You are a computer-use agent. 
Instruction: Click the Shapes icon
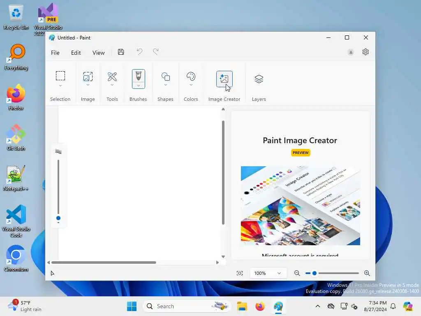pyautogui.click(x=165, y=77)
